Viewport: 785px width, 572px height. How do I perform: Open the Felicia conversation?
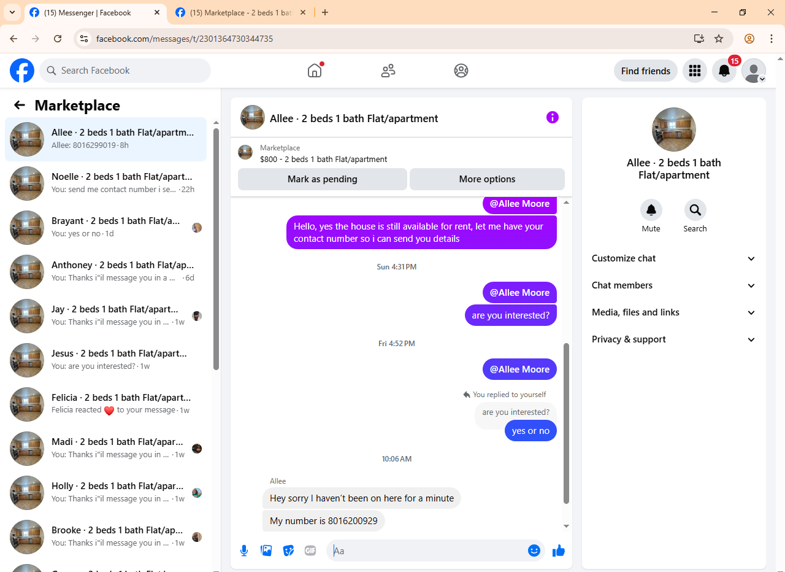(105, 404)
